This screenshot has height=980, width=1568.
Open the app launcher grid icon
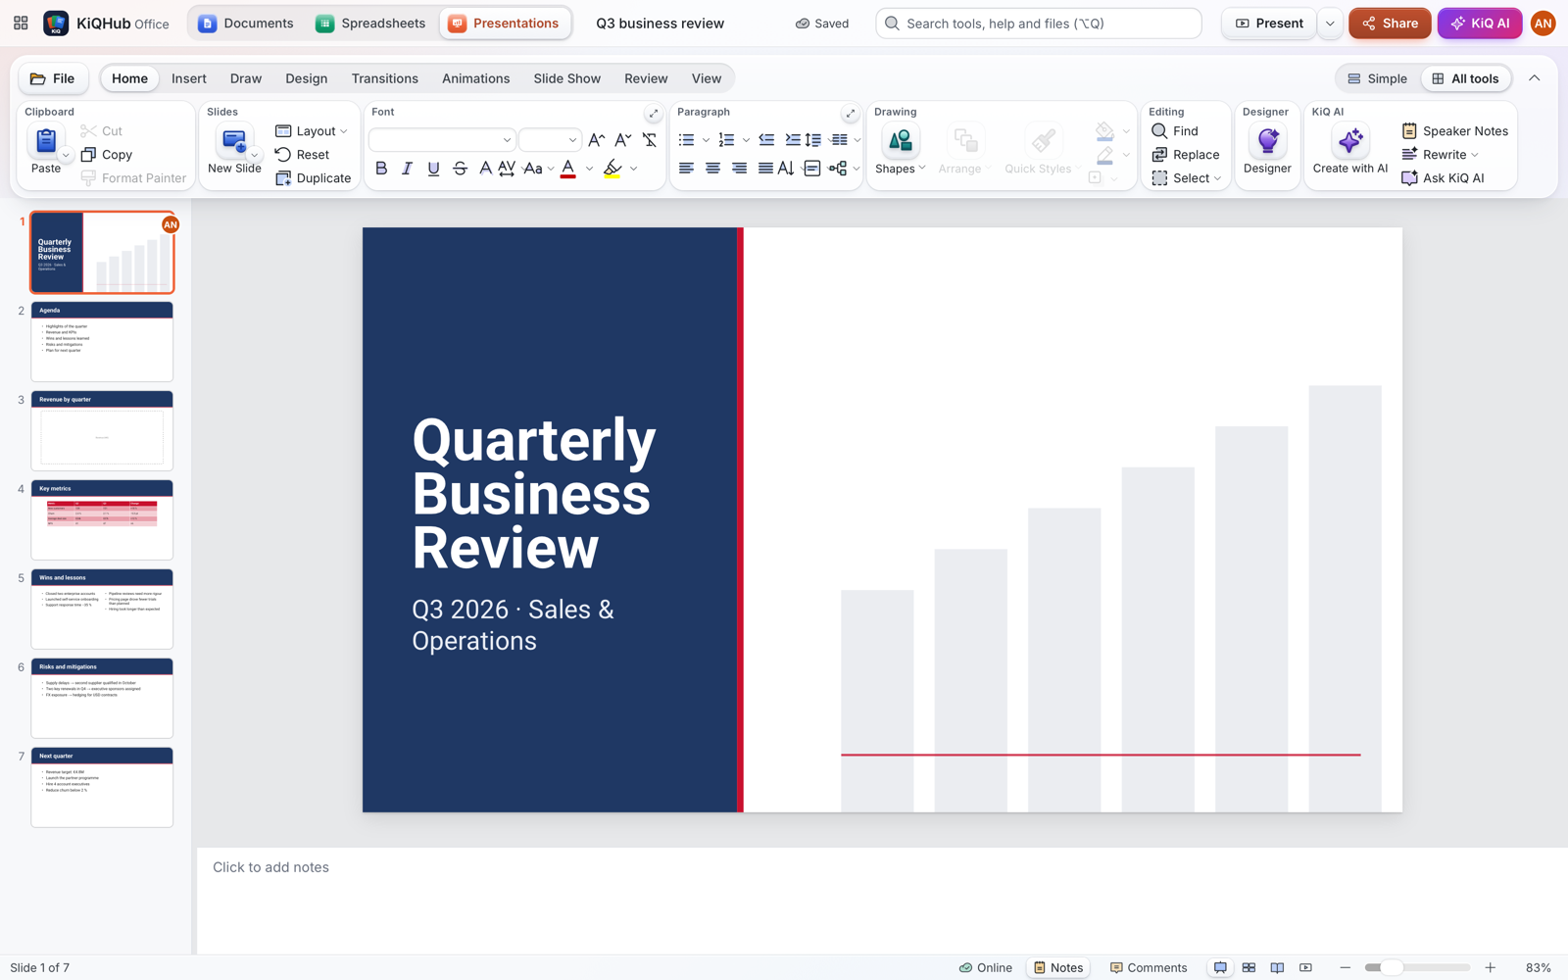[21, 23]
